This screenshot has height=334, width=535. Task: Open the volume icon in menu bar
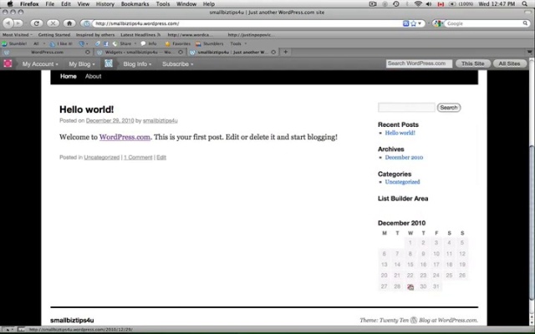tap(429, 4)
